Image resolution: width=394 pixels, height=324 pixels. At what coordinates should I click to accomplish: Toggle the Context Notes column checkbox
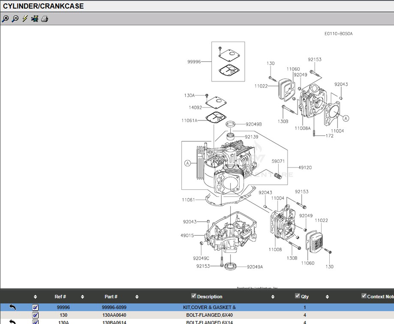364,296
